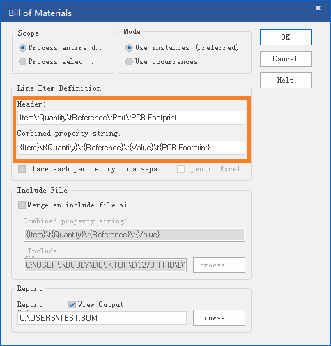
Task: Enable Merge an include file checkbox
Action: [22, 205]
